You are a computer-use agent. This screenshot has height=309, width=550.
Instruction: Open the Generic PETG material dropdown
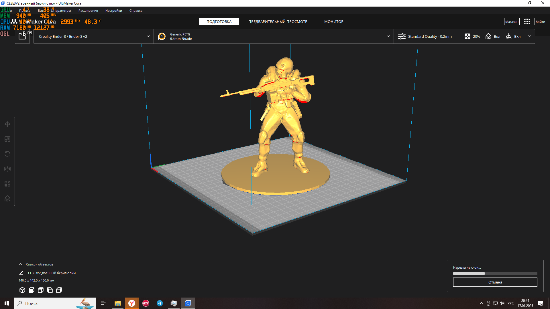pos(274,36)
